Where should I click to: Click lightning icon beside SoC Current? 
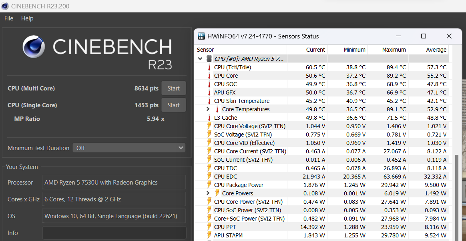209,160
